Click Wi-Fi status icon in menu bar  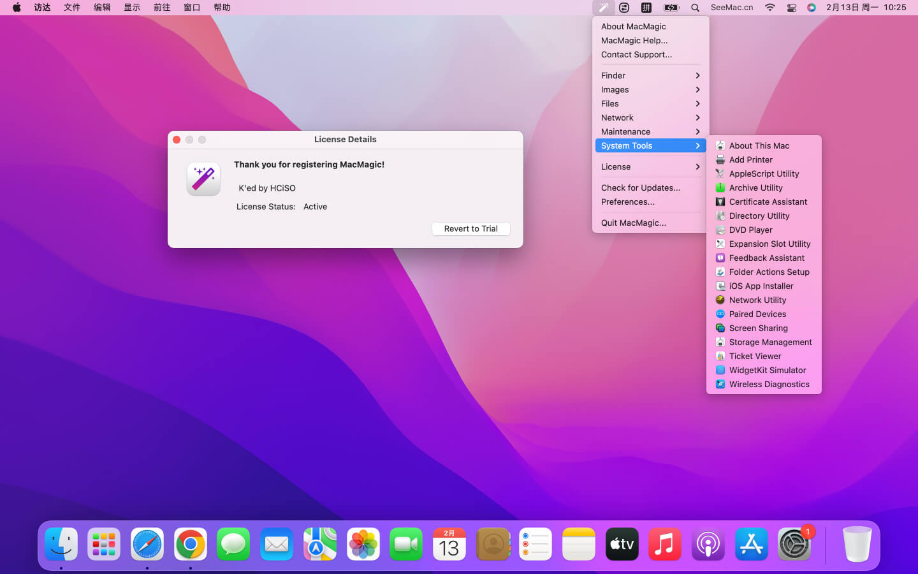(770, 8)
